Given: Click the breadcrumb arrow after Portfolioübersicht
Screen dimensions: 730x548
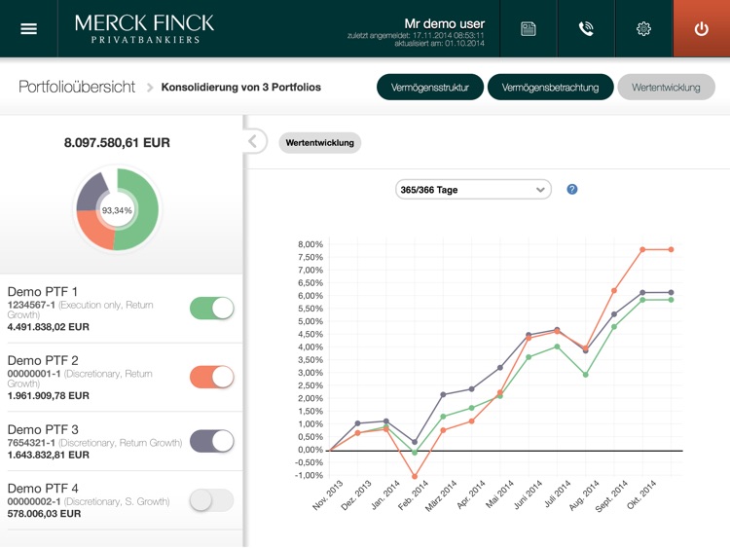Looking at the screenshot, I should point(150,88).
